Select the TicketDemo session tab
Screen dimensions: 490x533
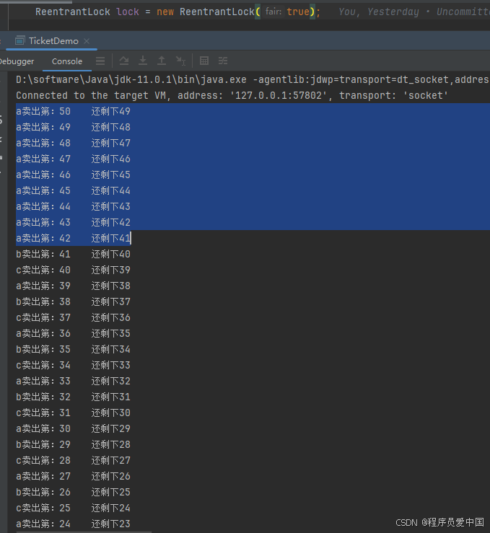tap(53, 41)
